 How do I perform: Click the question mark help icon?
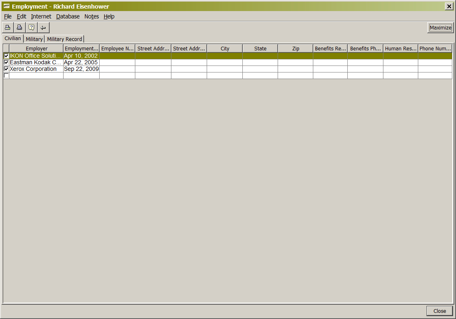coord(32,27)
